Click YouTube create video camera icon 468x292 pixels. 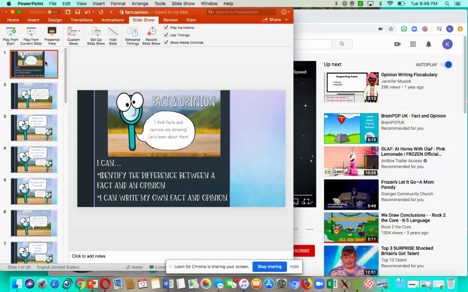point(397,44)
